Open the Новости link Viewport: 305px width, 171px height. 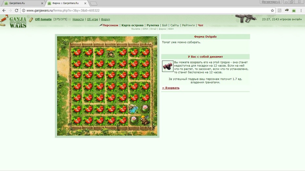coord(78,19)
